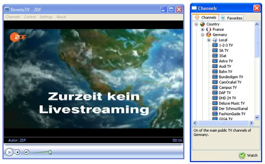Click the horizontal scroll left arrow
Viewport: 265px width, 164px height.
point(195,123)
